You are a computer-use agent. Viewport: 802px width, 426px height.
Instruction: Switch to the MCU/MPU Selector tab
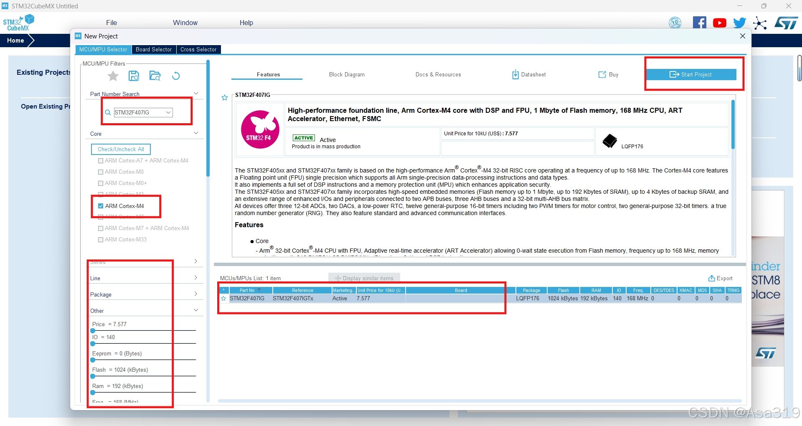(x=103, y=49)
